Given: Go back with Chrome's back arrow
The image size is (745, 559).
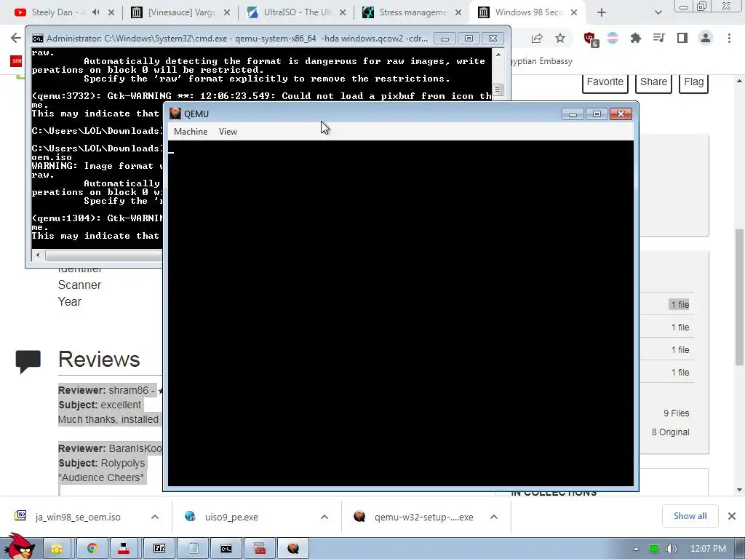Looking at the screenshot, I should (x=16, y=38).
